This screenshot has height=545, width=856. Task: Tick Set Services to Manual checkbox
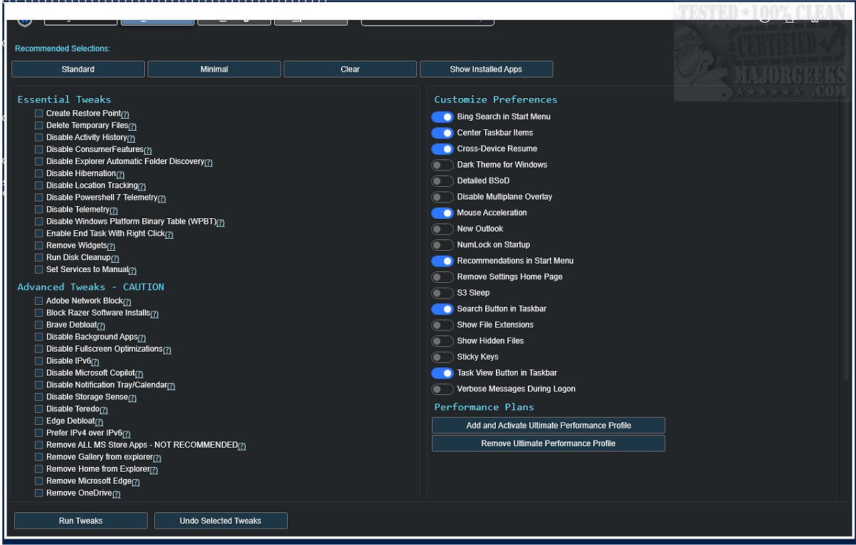point(39,270)
